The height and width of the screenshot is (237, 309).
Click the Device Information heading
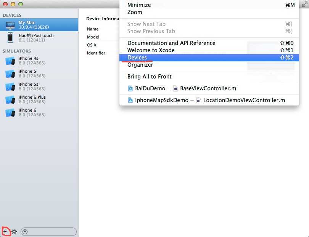click(x=103, y=19)
